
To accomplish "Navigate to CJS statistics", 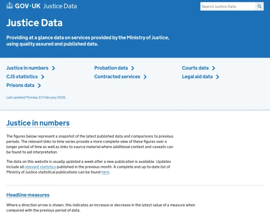I will 22,76.
